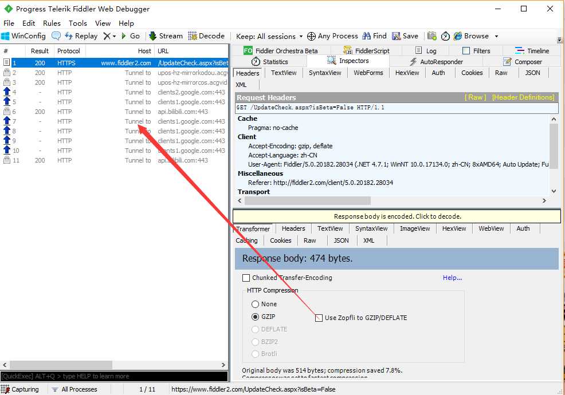The width and height of the screenshot is (565, 395).
Task: Click the comment speech bubble icon
Action: tap(56, 35)
